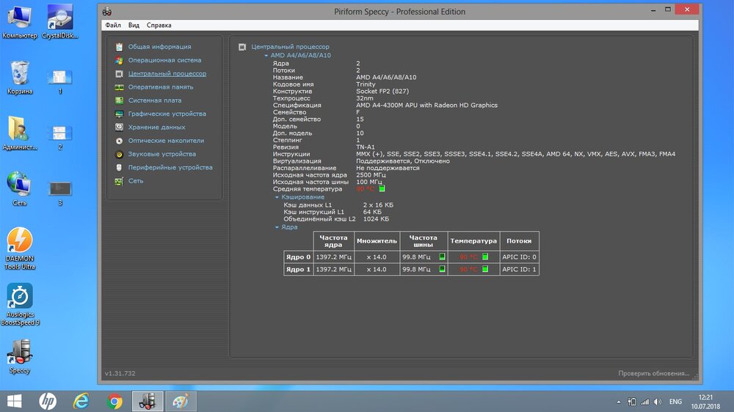Go to Системная плата section

154,100
